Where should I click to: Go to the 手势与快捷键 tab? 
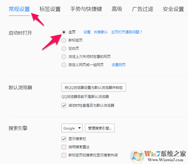pos(86,9)
